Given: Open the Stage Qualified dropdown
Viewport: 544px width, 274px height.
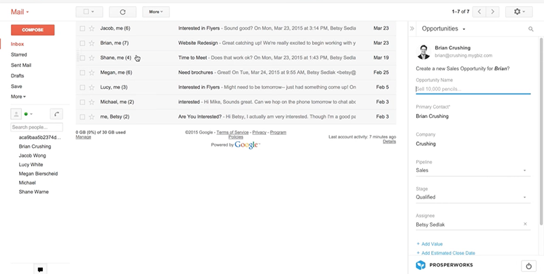Looking at the screenshot, I should point(525,197).
